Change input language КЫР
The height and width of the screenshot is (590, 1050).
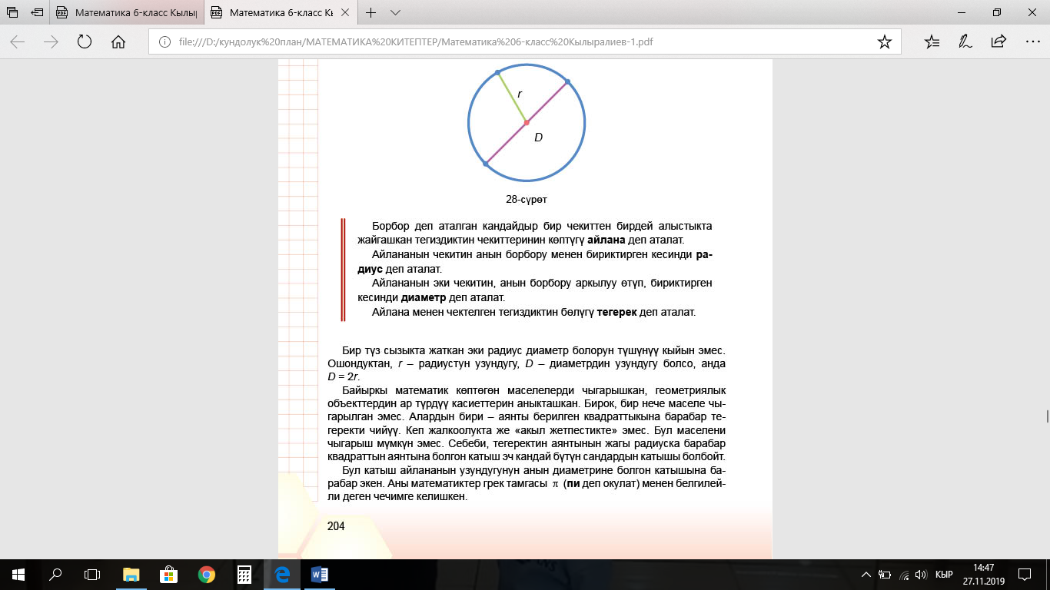(945, 575)
